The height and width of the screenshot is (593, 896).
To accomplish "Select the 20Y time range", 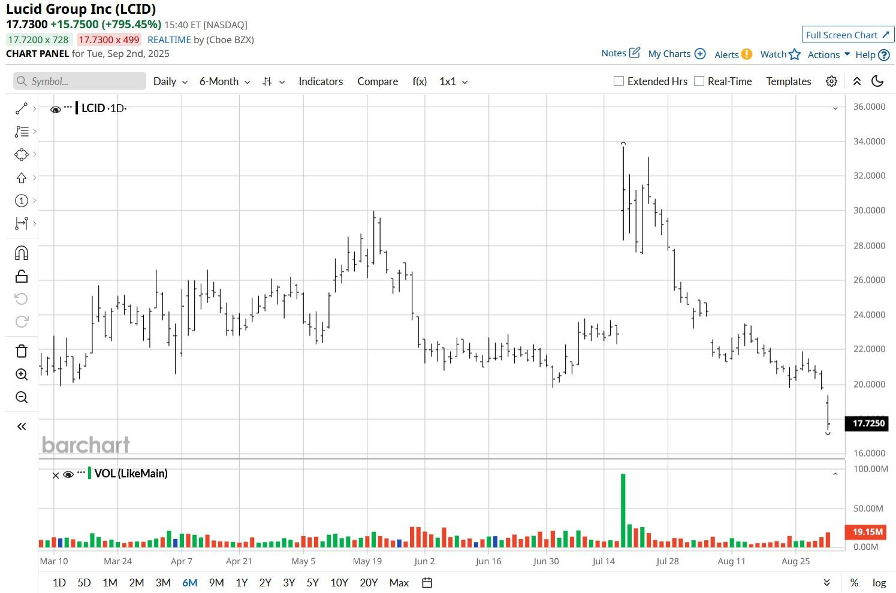I will (x=369, y=583).
